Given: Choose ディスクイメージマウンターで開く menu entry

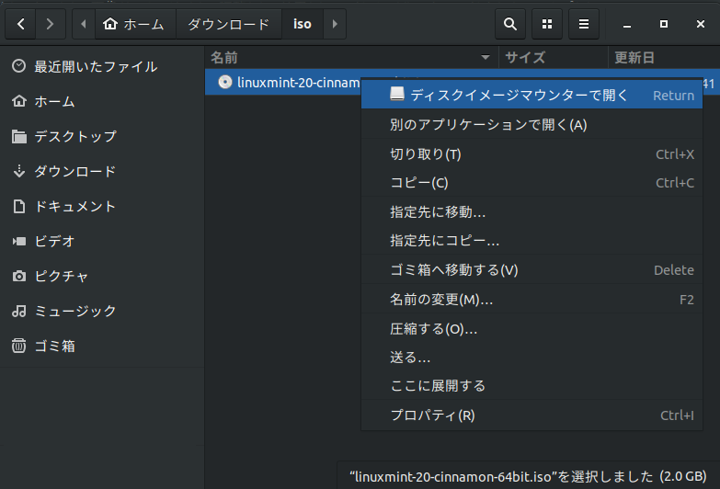Looking at the screenshot, I should tap(531, 95).
